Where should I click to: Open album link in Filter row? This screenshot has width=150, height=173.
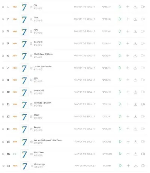[85, 19]
